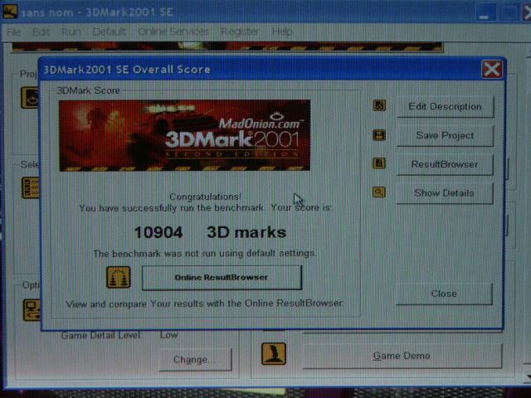Click the Selected tests icon in main window

(31, 187)
